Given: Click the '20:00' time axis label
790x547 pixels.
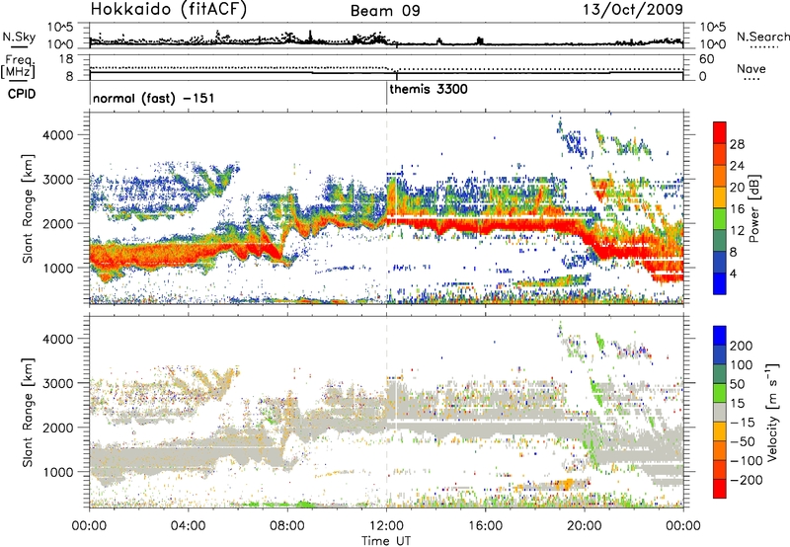Looking at the screenshot, I should 584,526.
